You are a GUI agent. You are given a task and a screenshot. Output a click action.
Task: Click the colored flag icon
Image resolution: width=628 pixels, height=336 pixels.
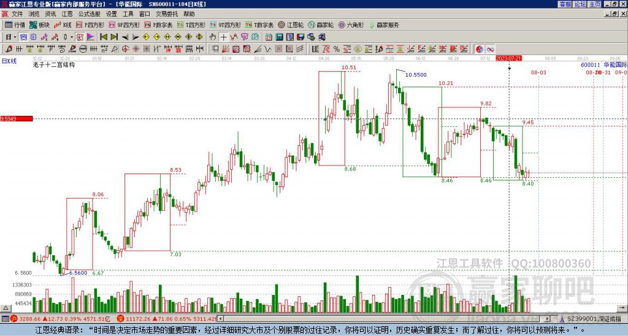(x=91, y=37)
